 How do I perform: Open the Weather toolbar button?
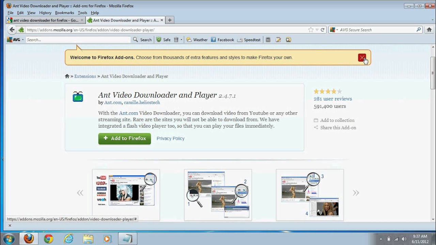(x=197, y=39)
